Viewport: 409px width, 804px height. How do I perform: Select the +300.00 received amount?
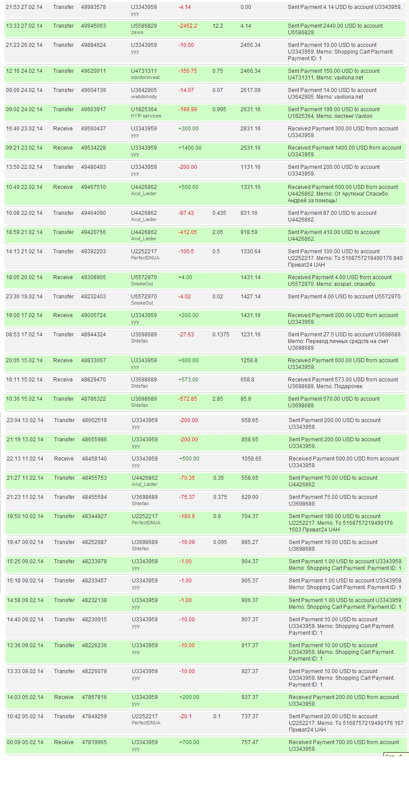click(188, 129)
